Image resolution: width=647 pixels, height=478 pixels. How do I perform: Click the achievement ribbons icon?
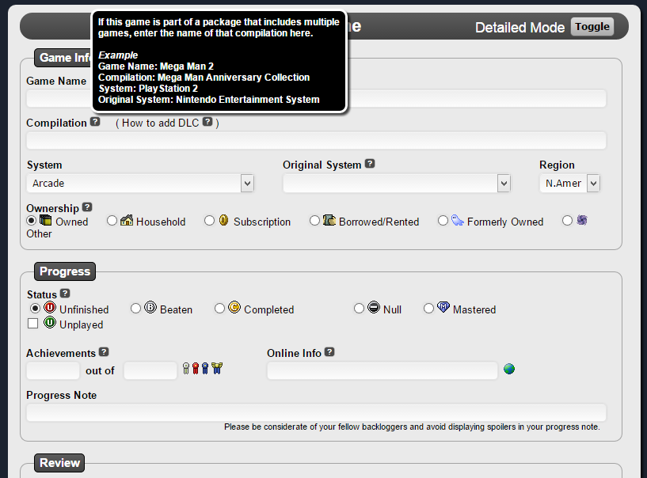pyautogui.click(x=203, y=368)
